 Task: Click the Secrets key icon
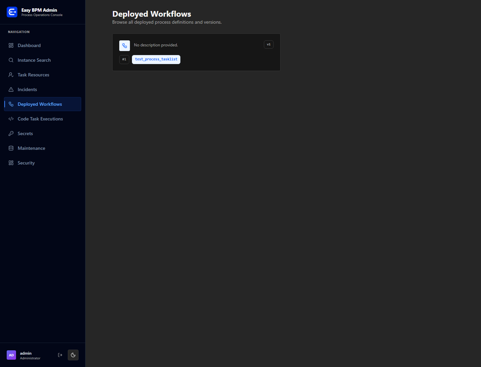point(11,133)
